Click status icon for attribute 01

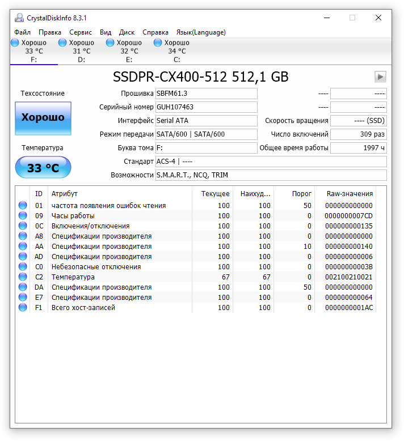[23, 205]
